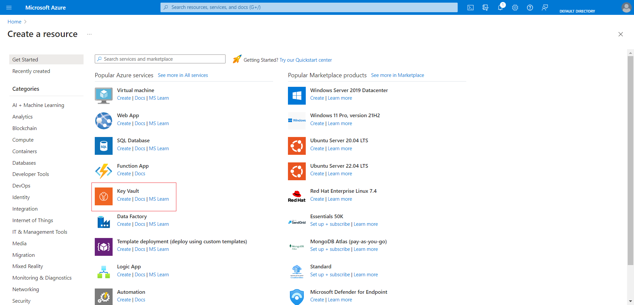Open the Directories and subscriptions filter icon
The width and height of the screenshot is (634, 305).
tap(485, 8)
